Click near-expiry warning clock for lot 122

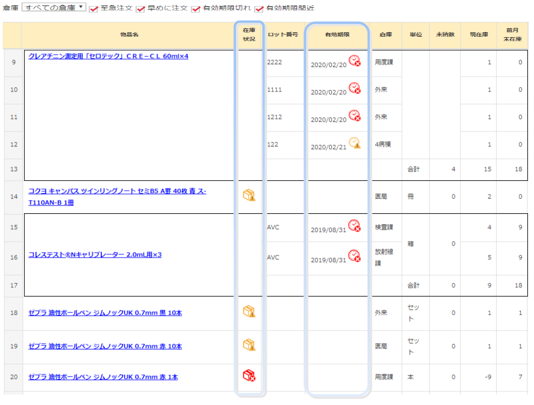[x=355, y=143]
